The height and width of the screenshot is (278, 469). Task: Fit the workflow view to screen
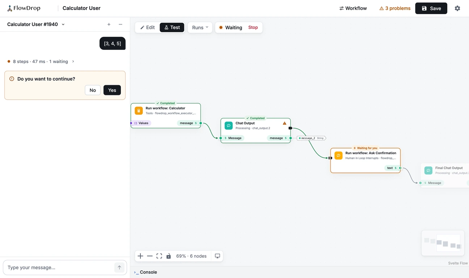tap(159, 256)
